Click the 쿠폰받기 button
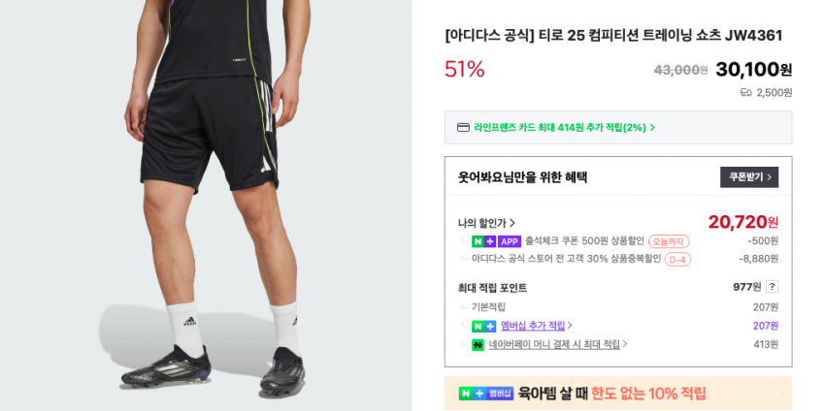Screen dimensions: 824x411 (749, 176)
